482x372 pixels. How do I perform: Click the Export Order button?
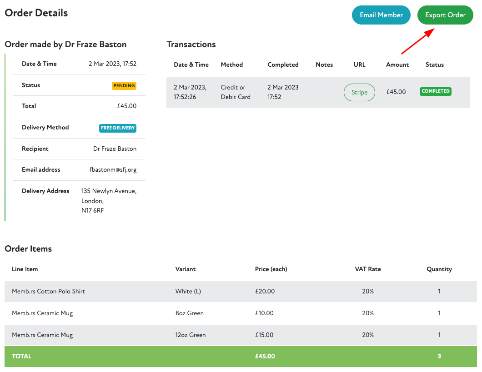click(x=445, y=15)
